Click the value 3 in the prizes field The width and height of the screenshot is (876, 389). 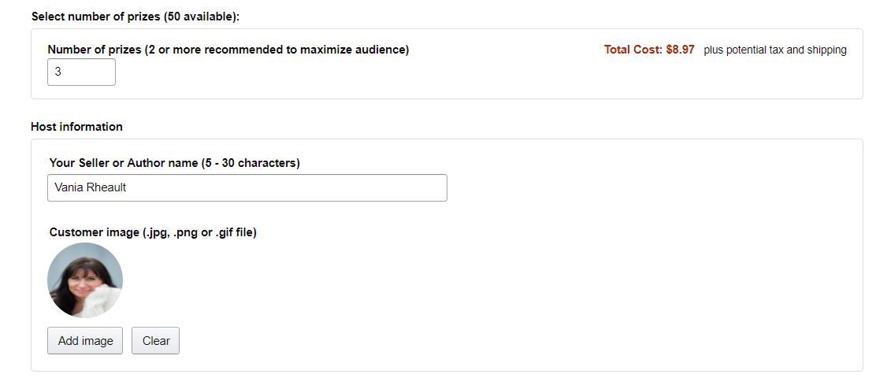click(x=58, y=72)
